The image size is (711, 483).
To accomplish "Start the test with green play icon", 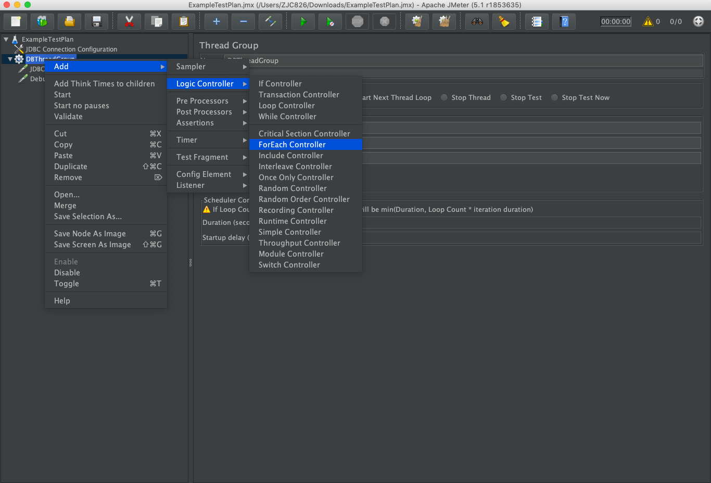I will 303,21.
